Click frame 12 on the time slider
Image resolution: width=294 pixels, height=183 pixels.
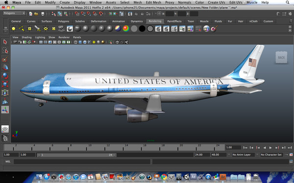click(108, 147)
